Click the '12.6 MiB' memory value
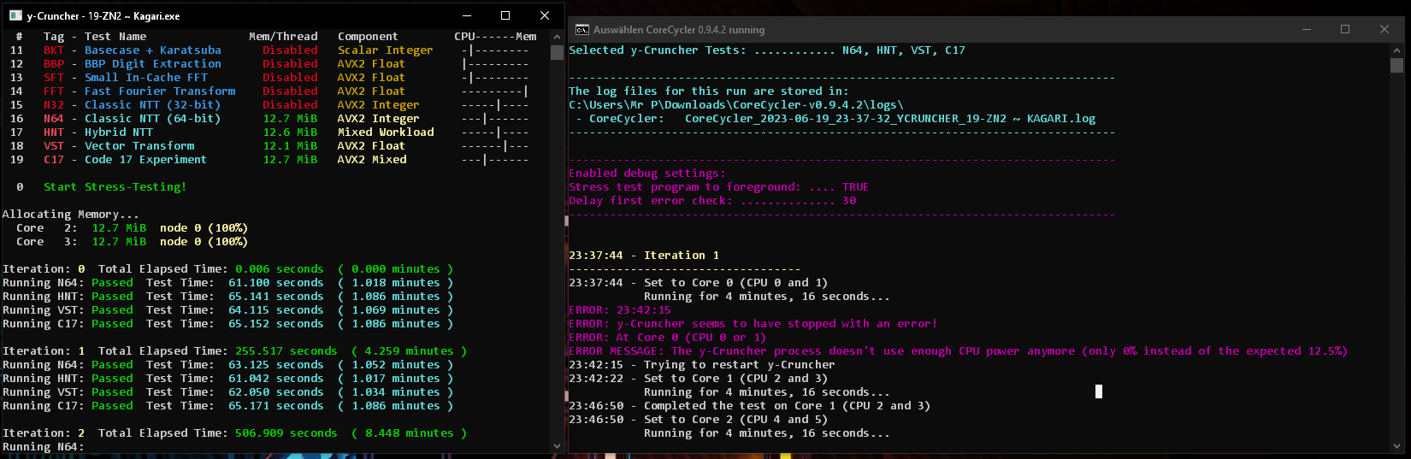 tap(290, 132)
